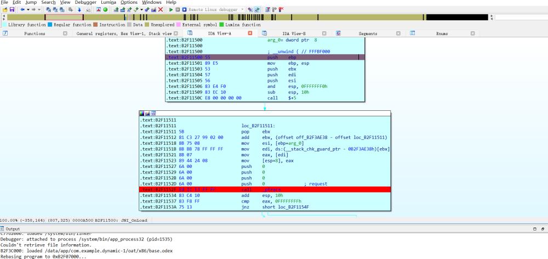Open the Search menu

tap(48, 2)
